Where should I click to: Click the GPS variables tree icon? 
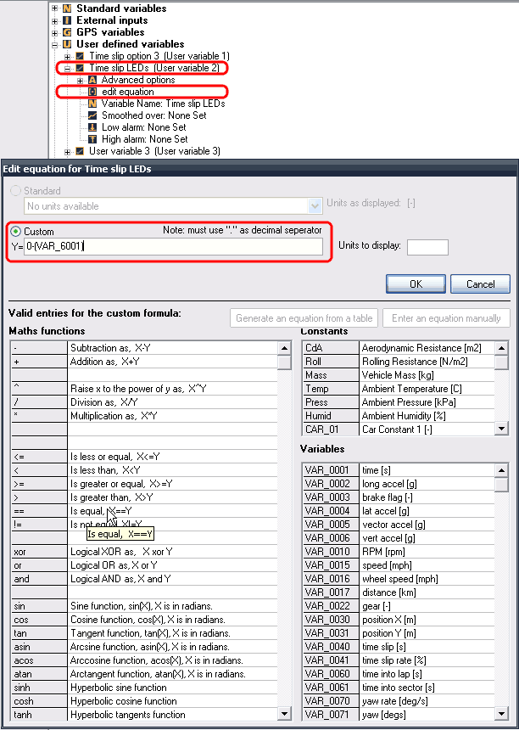click(x=67, y=32)
